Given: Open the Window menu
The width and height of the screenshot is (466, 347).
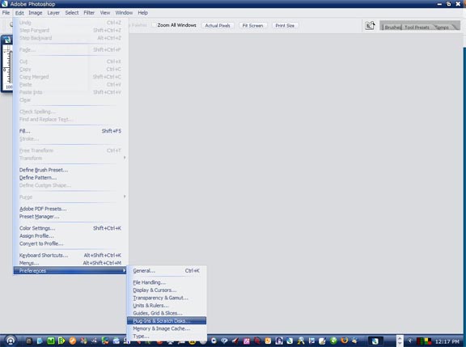Looking at the screenshot, I should pos(124,13).
